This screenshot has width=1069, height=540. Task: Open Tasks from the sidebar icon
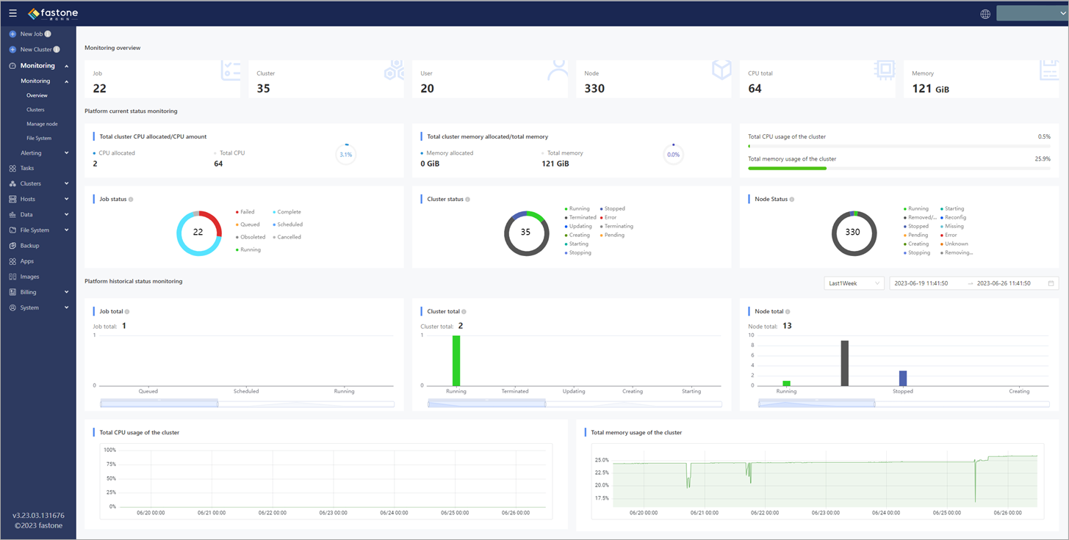pos(12,168)
